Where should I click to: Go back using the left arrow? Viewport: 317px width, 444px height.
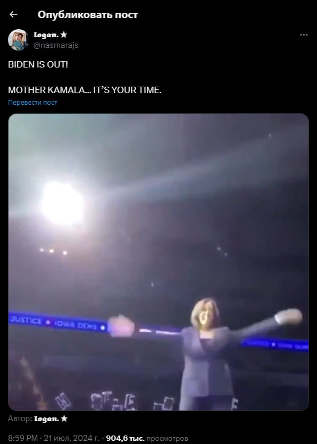(x=13, y=14)
